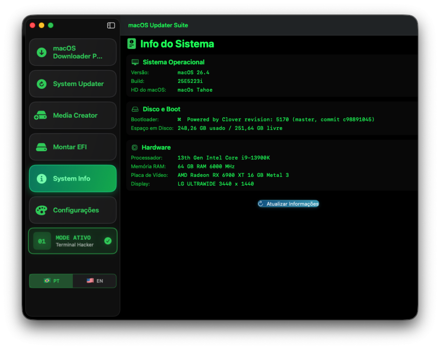This screenshot has height=349, width=440.
Task: Maximize the window with green button
Action: pos(51,26)
